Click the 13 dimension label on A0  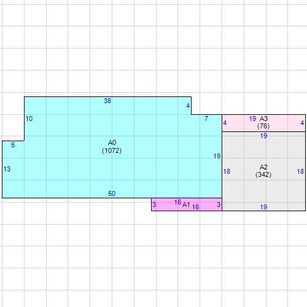pyautogui.click(x=7, y=169)
